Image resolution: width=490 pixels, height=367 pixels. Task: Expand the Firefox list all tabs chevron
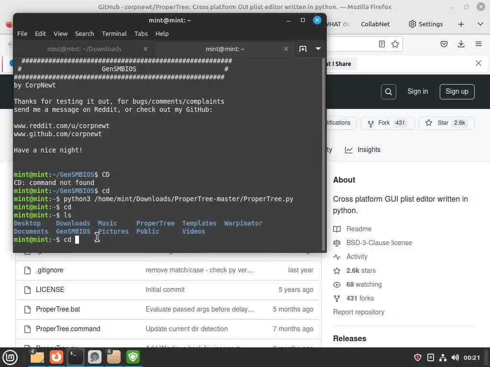[480, 24]
